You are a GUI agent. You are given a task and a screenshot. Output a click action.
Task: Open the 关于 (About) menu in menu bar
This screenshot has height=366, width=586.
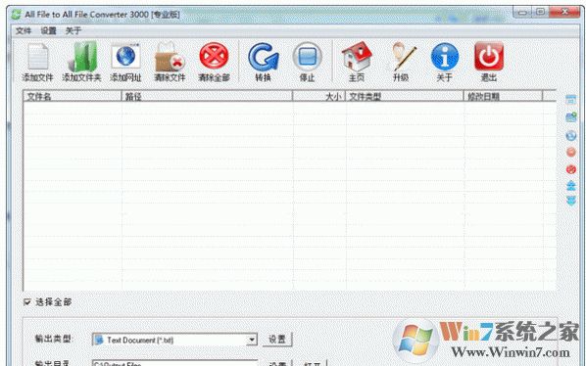tap(73, 31)
